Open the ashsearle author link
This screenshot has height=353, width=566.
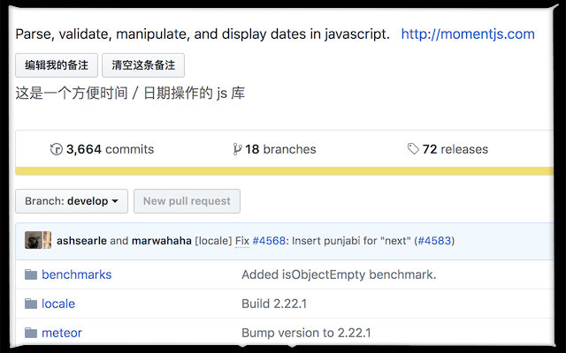81,241
